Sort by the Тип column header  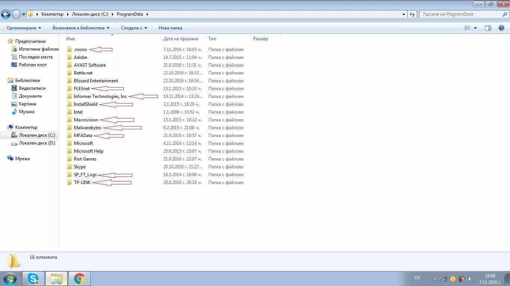coord(228,39)
